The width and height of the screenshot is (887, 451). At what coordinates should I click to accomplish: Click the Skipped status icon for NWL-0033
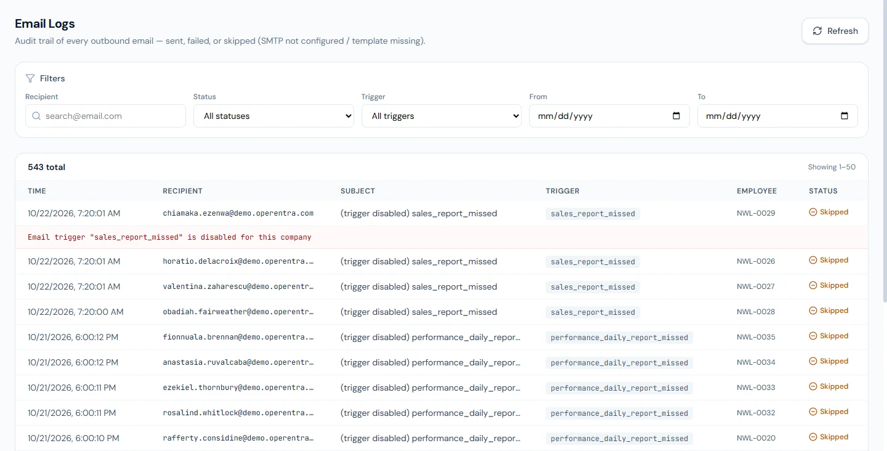(x=812, y=386)
